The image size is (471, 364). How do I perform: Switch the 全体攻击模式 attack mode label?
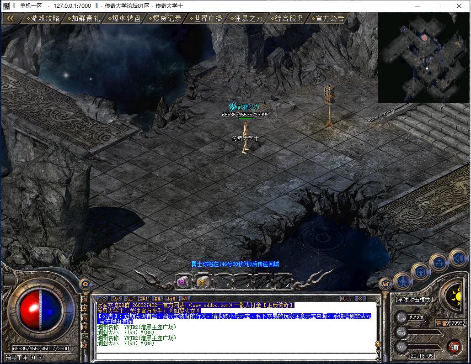414,300
